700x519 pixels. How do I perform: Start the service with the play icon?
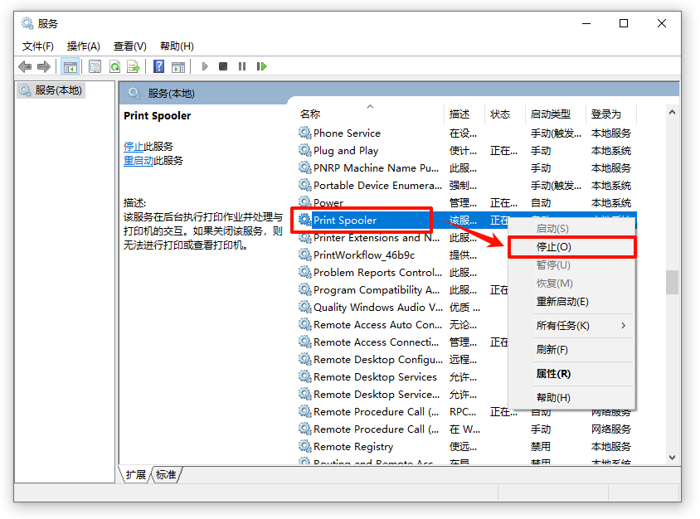[x=205, y=66]
